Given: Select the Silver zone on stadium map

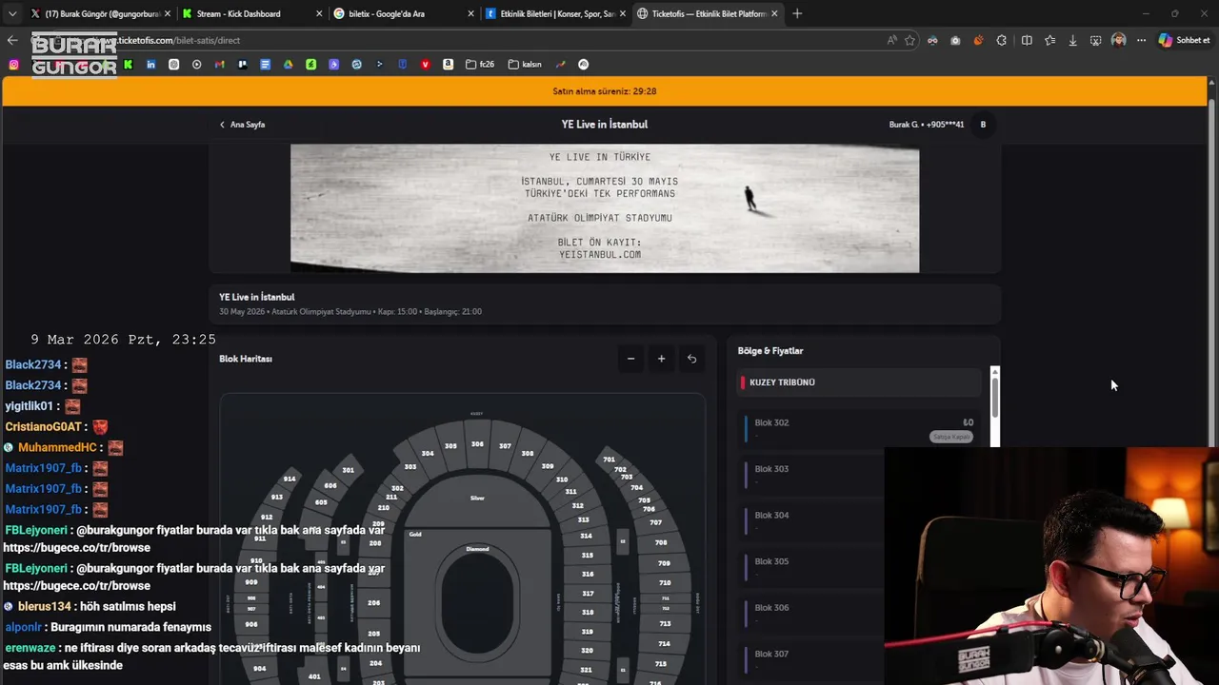Looking at the screenshot, I should pyautogui.click(x=477, y=498).
